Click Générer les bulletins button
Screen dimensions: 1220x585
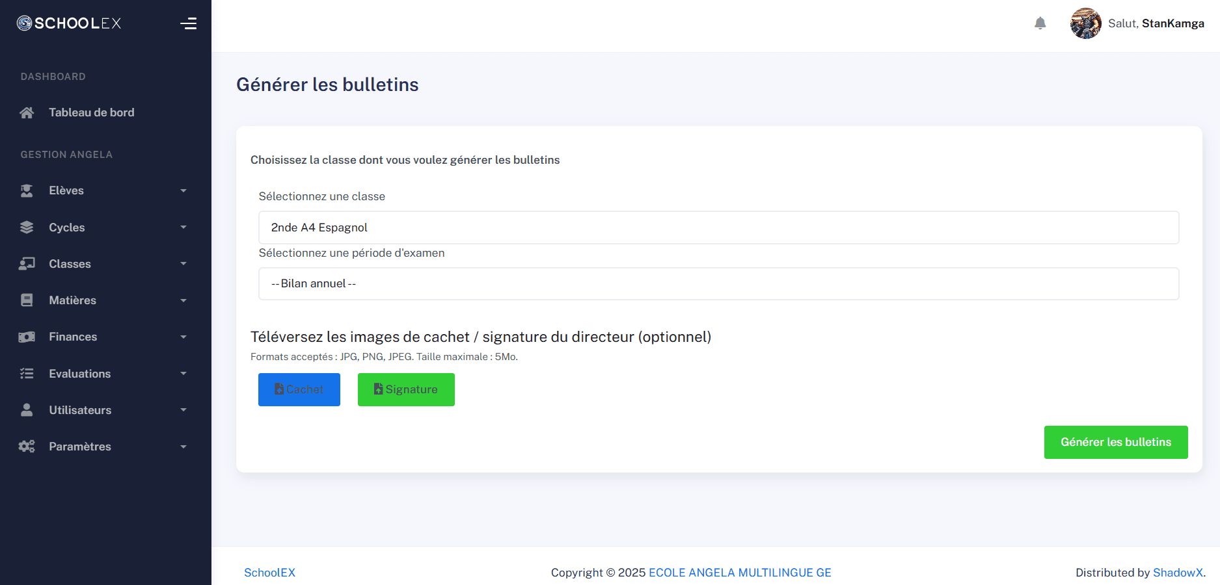(1116, 442)
